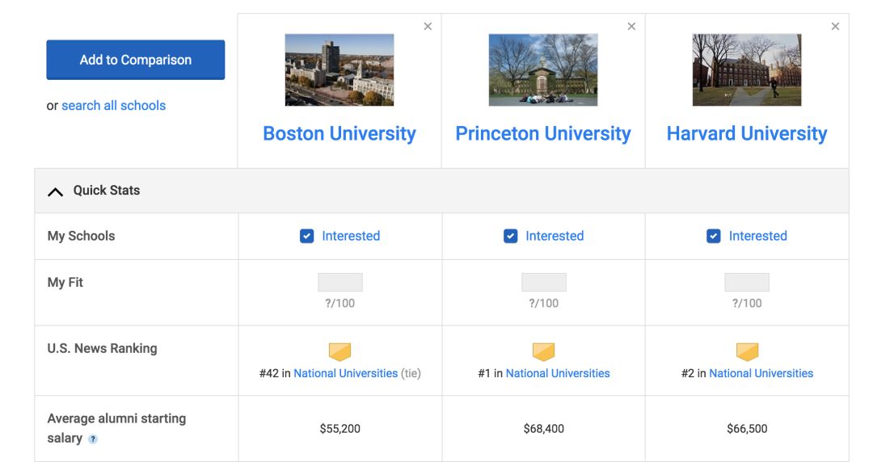Open National Universities link under Princeton ranking
873x462 pixels.
[x=558, y=373]
